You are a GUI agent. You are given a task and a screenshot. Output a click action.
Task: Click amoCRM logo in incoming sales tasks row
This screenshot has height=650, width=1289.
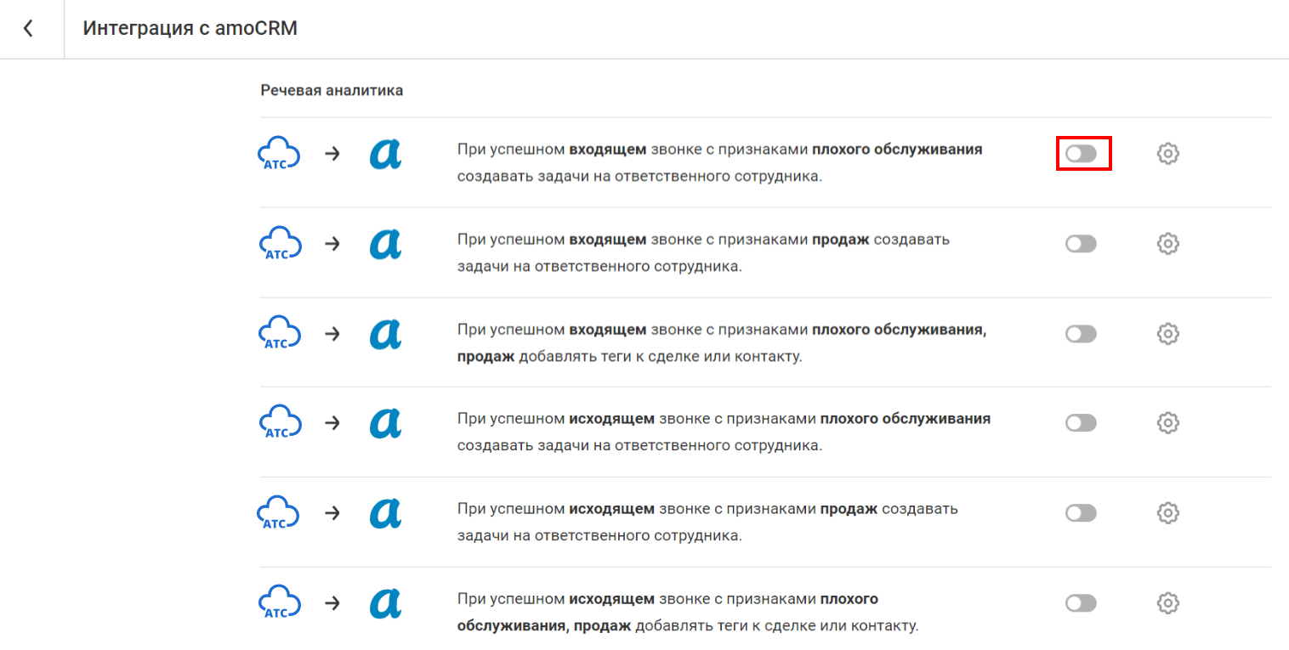click(x=385, y=244)
